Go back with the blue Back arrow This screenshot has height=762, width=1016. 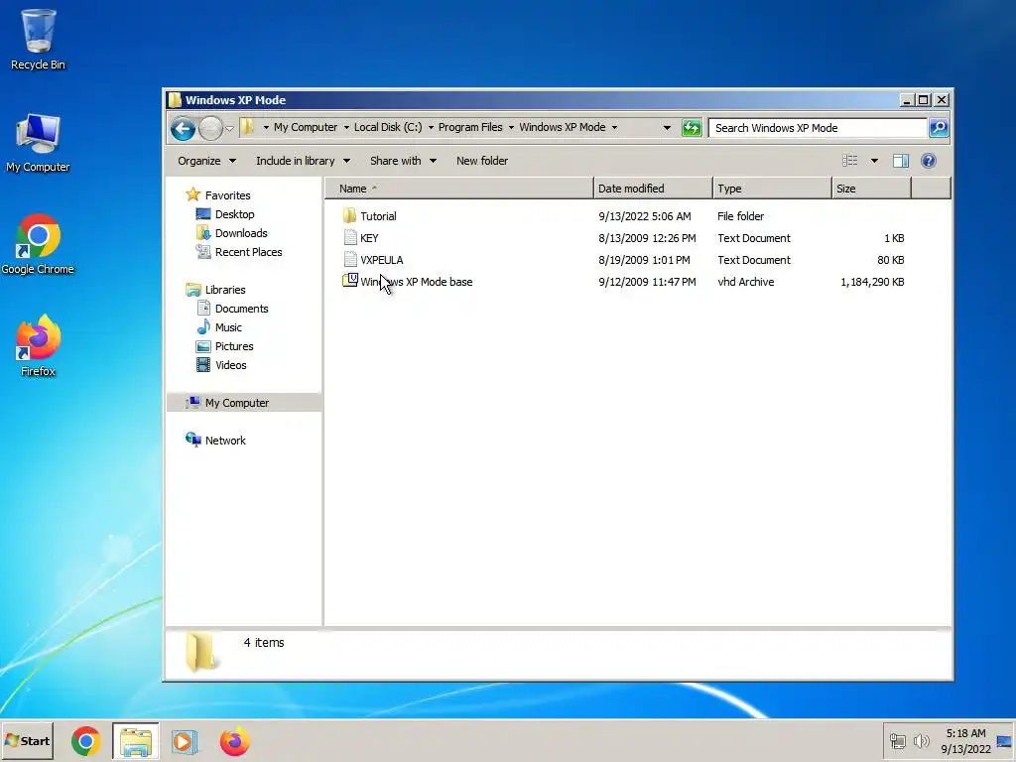pos(184,128)
